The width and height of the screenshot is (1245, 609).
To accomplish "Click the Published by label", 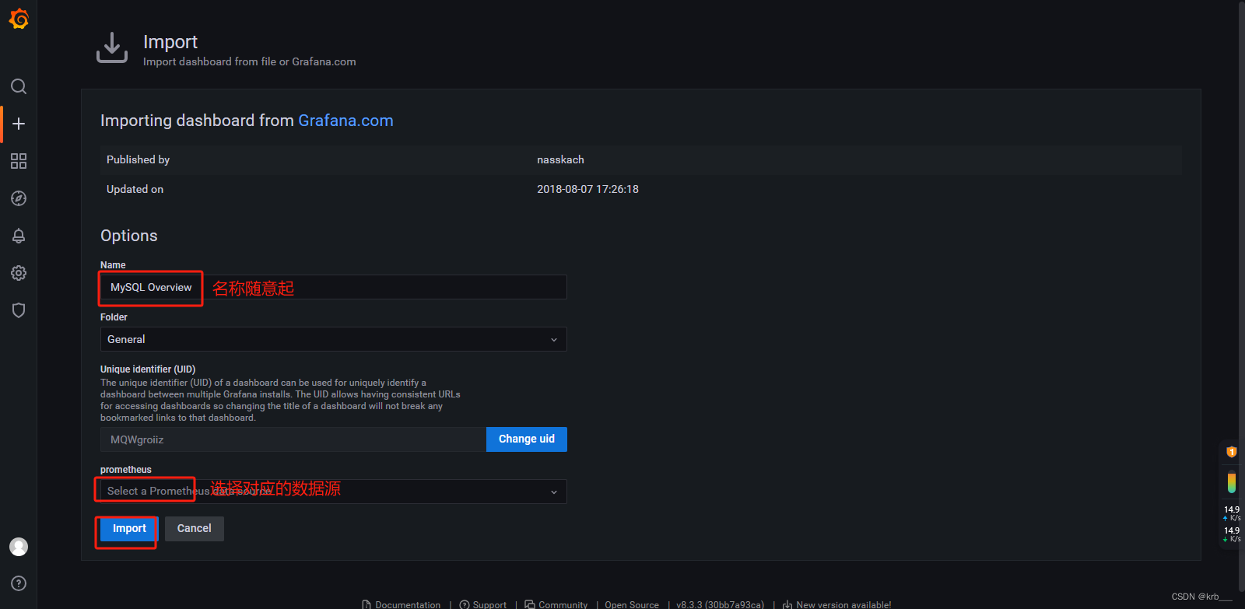I will point(138,159).
